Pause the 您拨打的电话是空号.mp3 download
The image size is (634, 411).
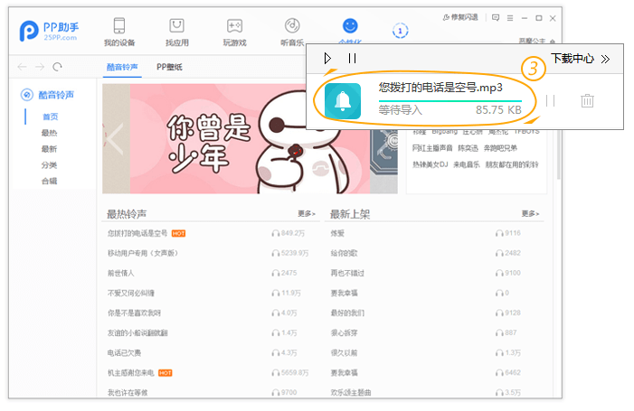550,101
